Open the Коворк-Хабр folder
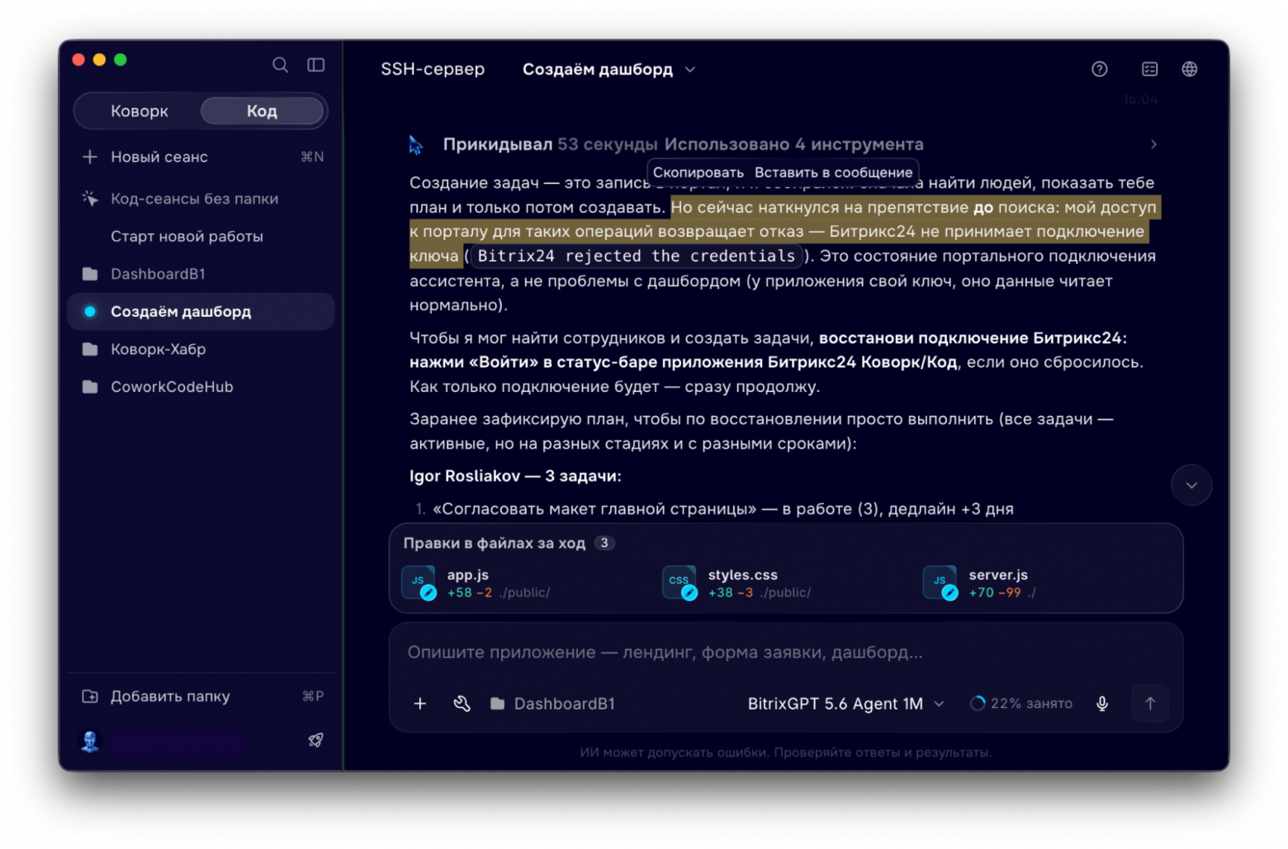The height and width of the screenshot is (849, 1288). pos(201,350)
